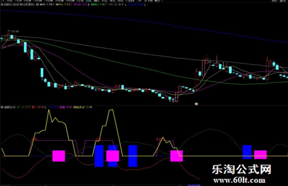Click the 10.99 high price label

[x=15, y=31]
